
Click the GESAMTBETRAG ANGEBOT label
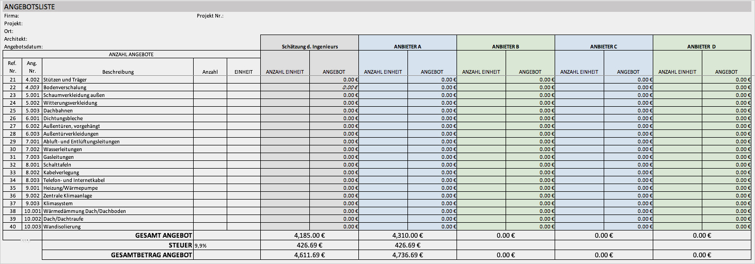[152, 255]
